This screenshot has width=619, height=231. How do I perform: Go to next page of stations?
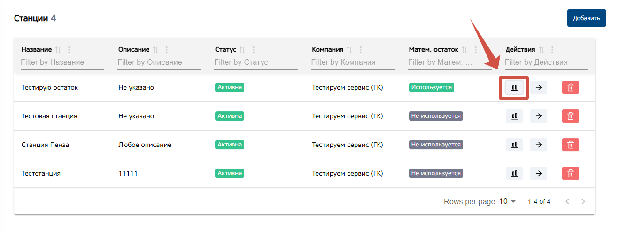583,201
